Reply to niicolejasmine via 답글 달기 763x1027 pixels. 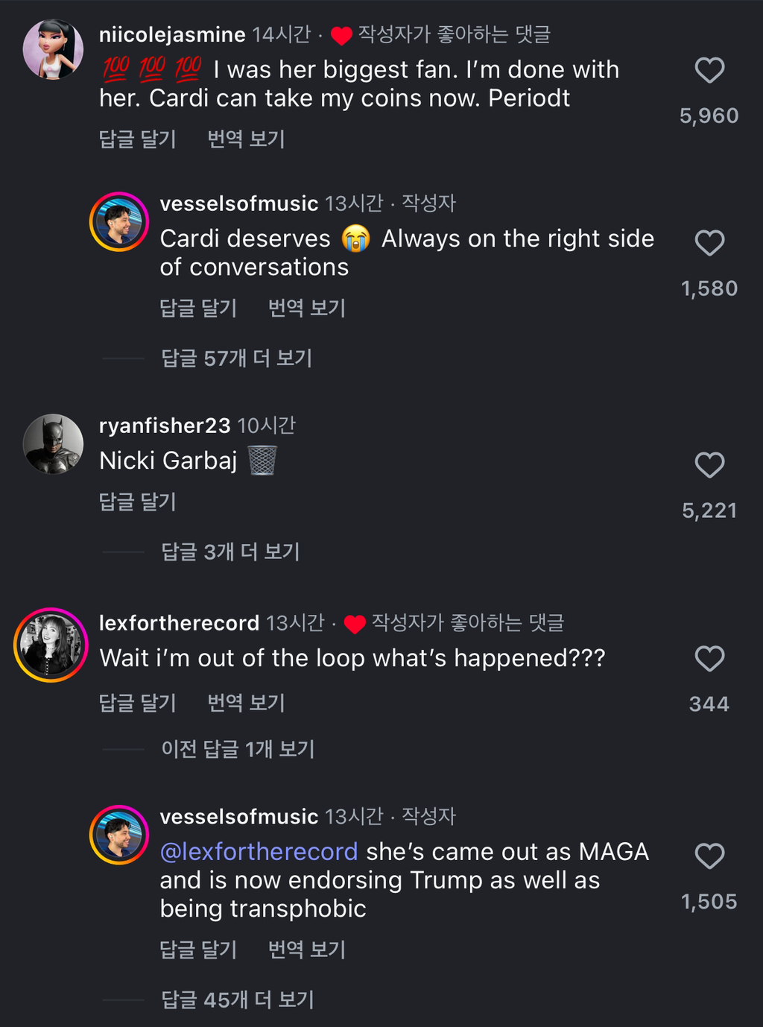138,139
